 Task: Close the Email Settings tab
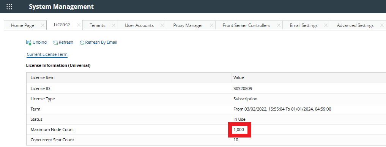point(326,25)
